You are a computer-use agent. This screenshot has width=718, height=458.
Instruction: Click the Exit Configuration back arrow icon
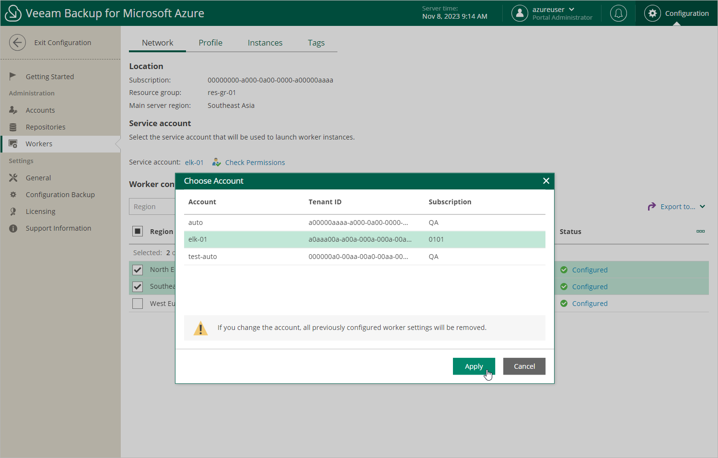[x=17, y=43]
